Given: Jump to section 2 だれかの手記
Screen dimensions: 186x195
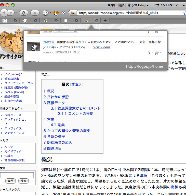Looking at the screenshot, I should (x=56, y=97).
